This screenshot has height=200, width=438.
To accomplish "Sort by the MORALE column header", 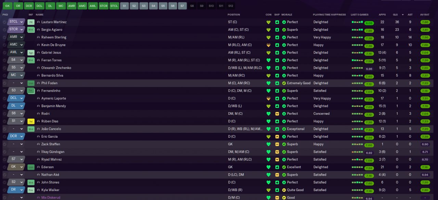I will pyautogui.click(x=287, y=15).
